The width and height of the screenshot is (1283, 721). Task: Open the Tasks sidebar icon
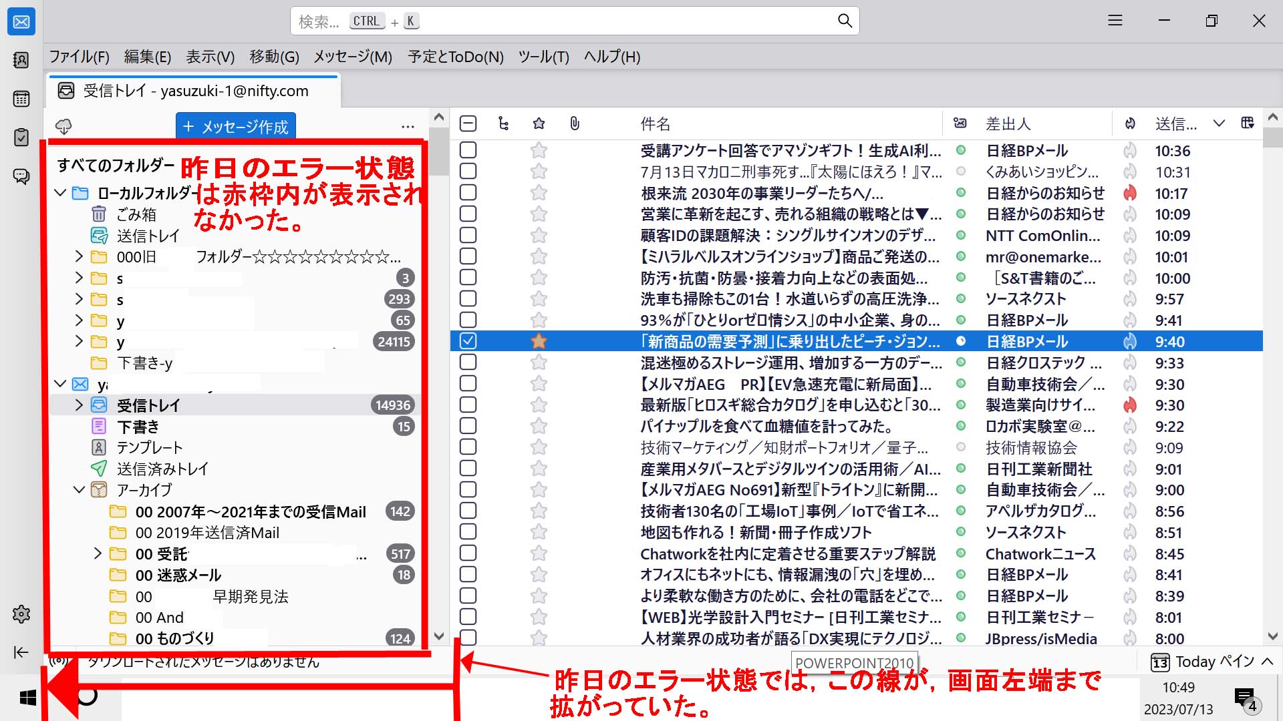[x=21, y=138]
